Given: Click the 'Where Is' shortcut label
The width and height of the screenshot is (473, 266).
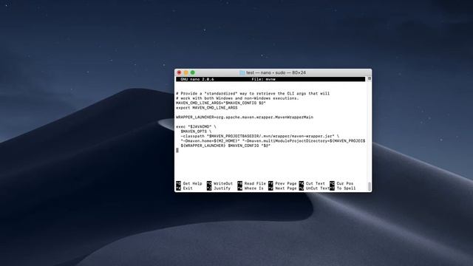Looking at the screenshot, I should tap(254, 188).
